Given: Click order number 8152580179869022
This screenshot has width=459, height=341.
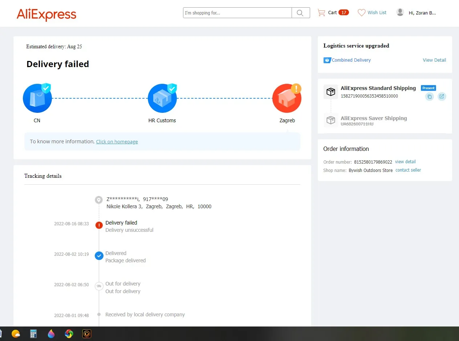Looking at the screenshot, I should click(373, 162).
